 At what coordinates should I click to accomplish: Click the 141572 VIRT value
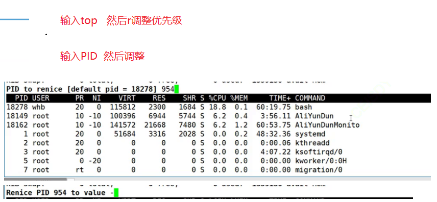[123, 125]
